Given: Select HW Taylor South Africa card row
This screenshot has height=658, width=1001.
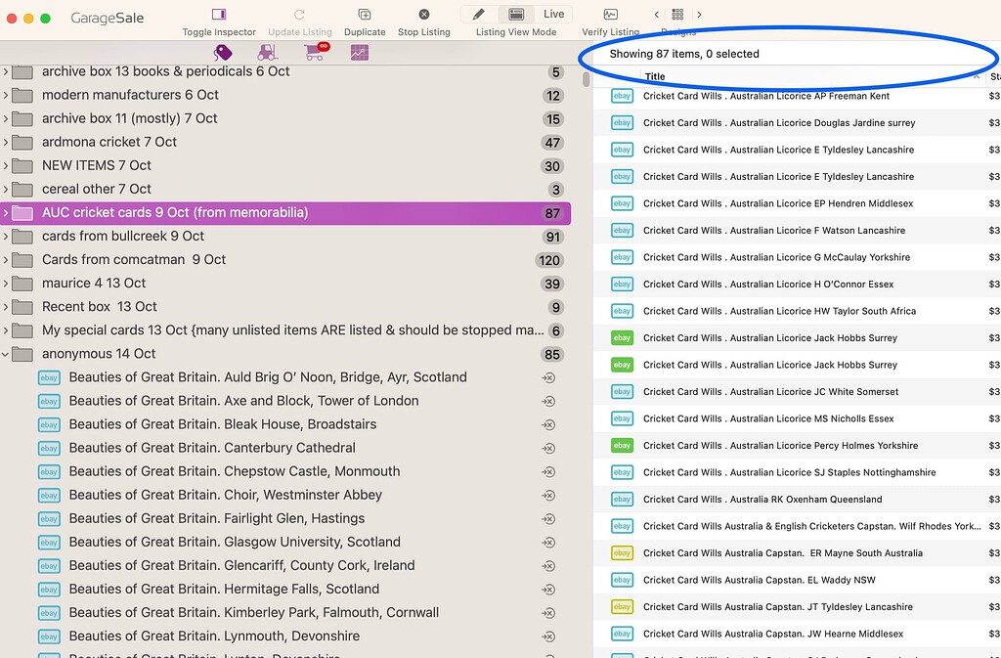Looking at the screenshot, I should [x=797, y=311].
